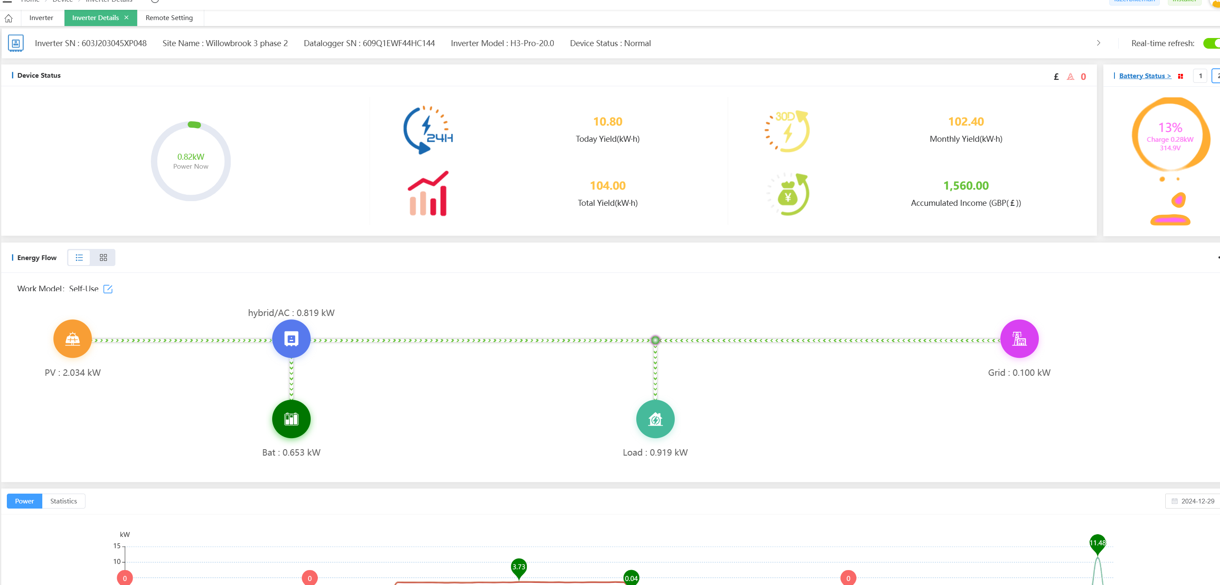Viewport: 1220px width, 585px height.
Task: Select battery page 1
Action: tap(1200, 76)
